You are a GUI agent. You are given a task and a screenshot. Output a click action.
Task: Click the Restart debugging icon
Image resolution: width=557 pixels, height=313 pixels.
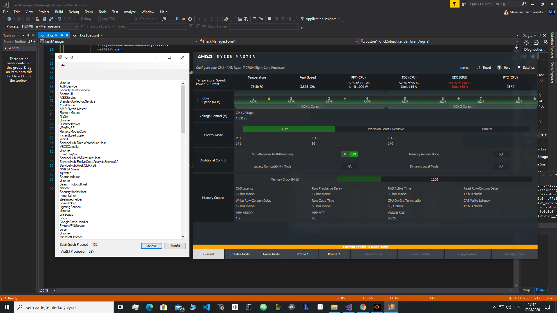point(190,19)
